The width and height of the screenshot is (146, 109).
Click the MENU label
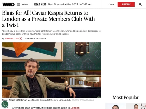pos(25,4)
